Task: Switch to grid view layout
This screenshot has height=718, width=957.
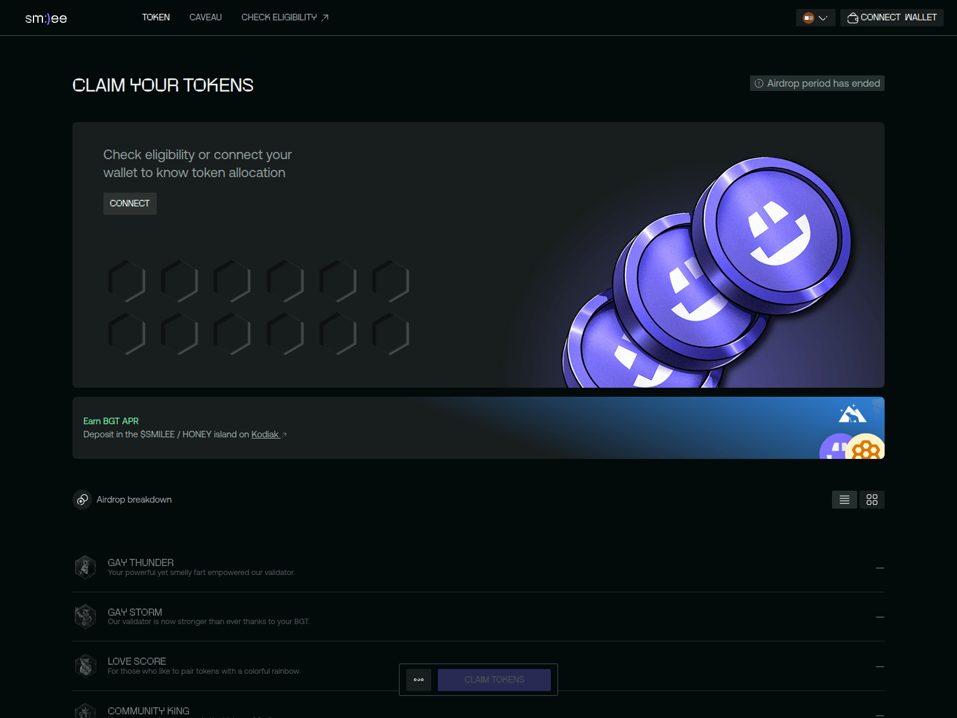Action: coord(871,500)
